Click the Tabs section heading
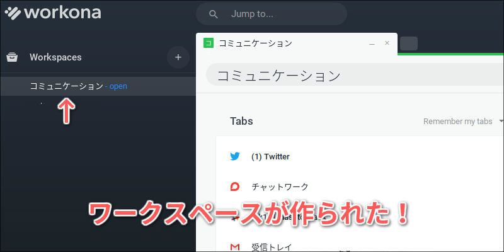Image resolution: width=504 pixels, height=252 pixels. click(x=241, y=121)
